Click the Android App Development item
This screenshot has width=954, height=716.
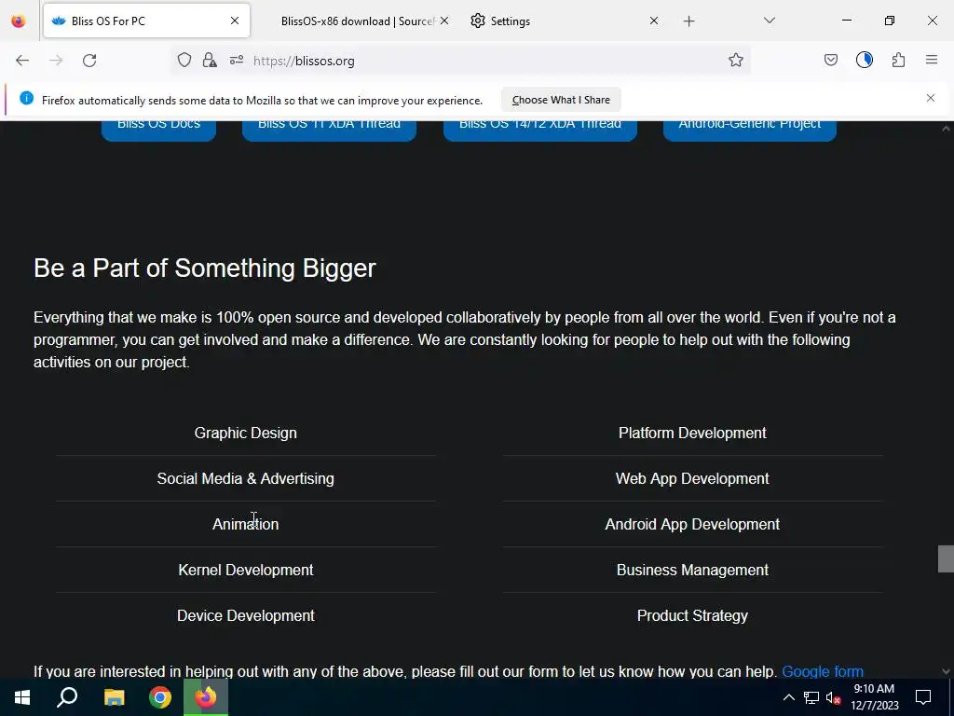click(x=692, y=524)
